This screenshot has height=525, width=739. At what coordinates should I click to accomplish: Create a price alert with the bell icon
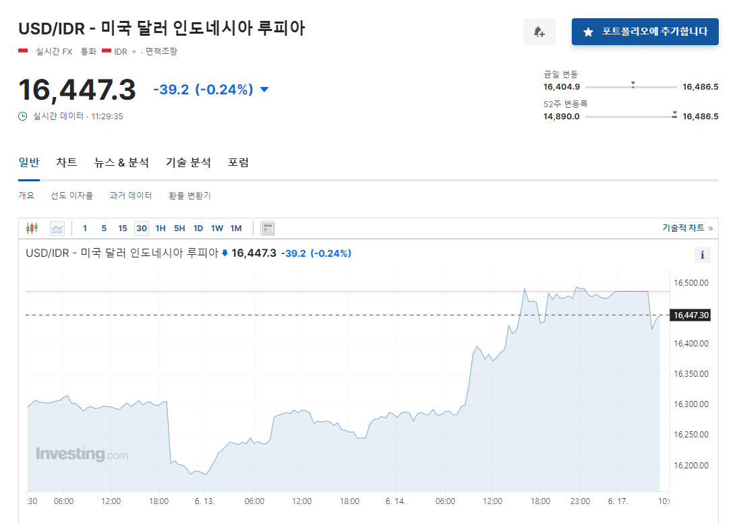(539, 32)
